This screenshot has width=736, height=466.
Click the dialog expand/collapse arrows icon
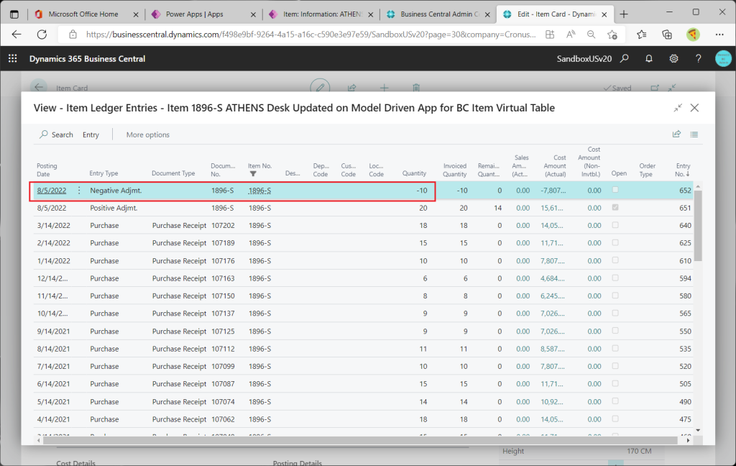pyautogui.click(x=678, y=108)
